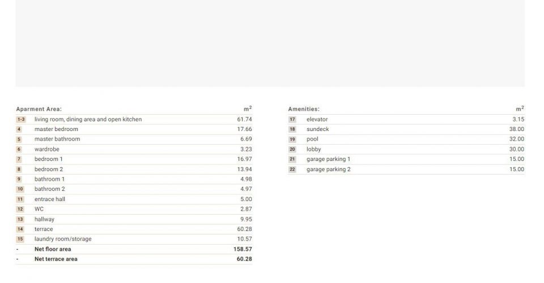This screenshot has height=283, width=544.
Task: Click badge 22 for garage parking 2
Action: point(292,169)
